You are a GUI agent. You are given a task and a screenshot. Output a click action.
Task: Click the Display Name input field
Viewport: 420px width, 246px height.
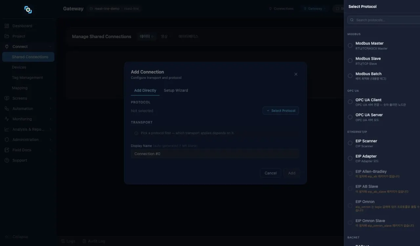(x=215, y=154)
